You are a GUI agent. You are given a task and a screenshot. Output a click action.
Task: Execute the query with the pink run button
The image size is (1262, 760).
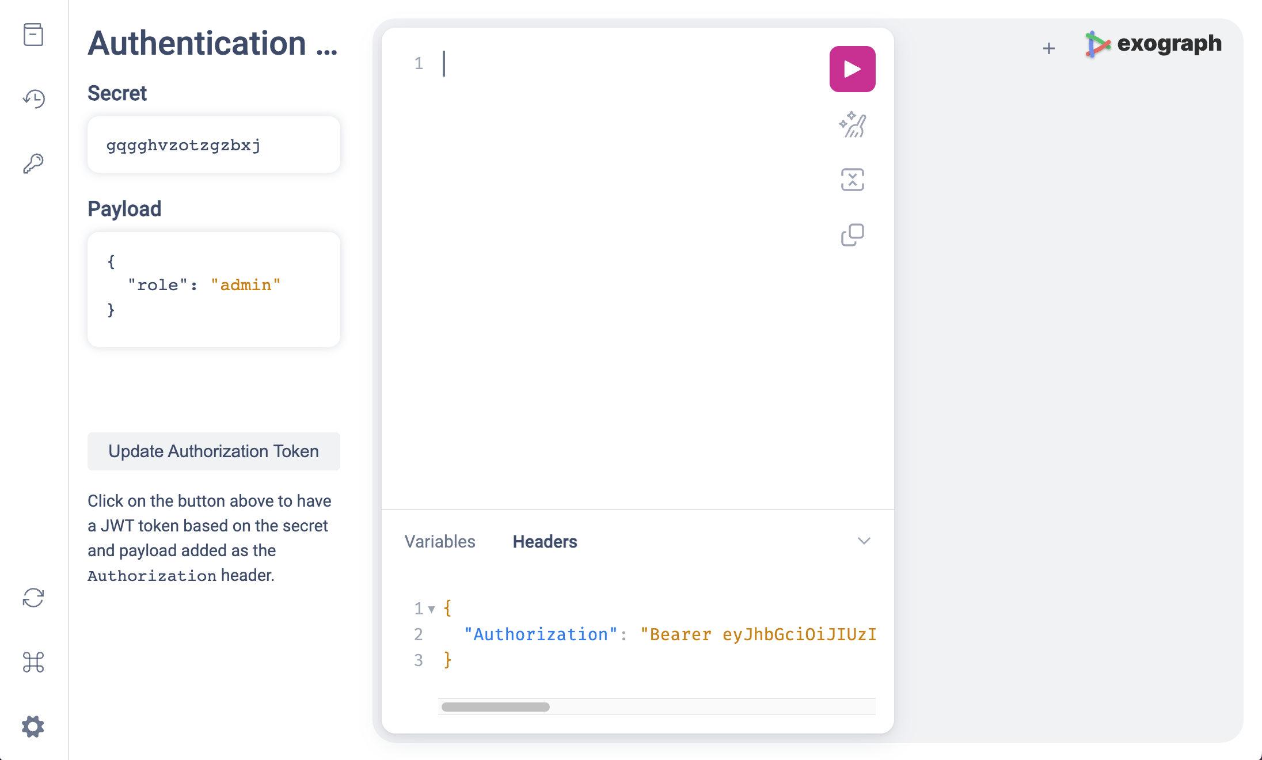point(852,68)
